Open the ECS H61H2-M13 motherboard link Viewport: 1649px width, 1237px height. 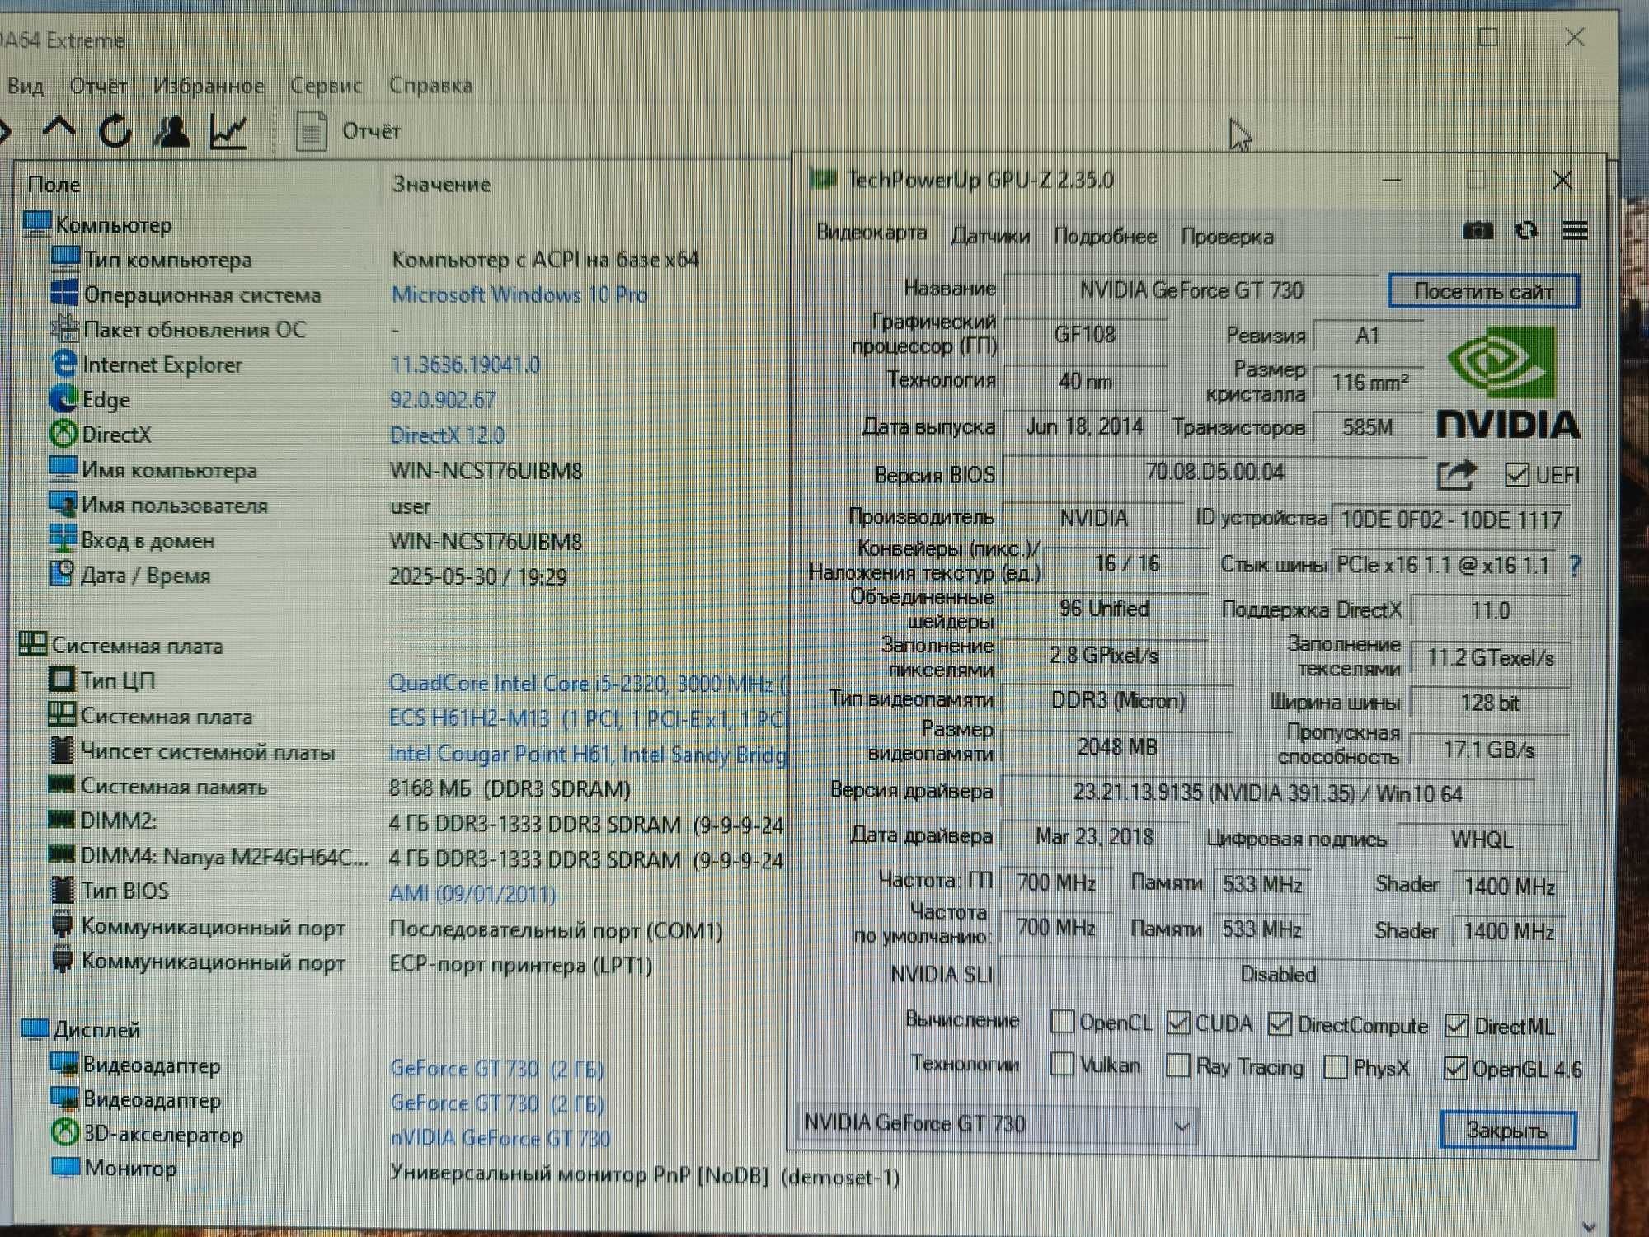pos(589,718)
